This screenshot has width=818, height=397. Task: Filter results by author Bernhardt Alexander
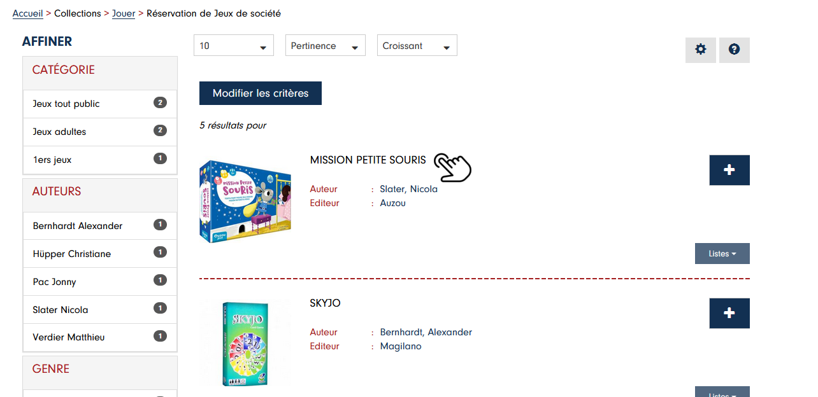(78, 225)
